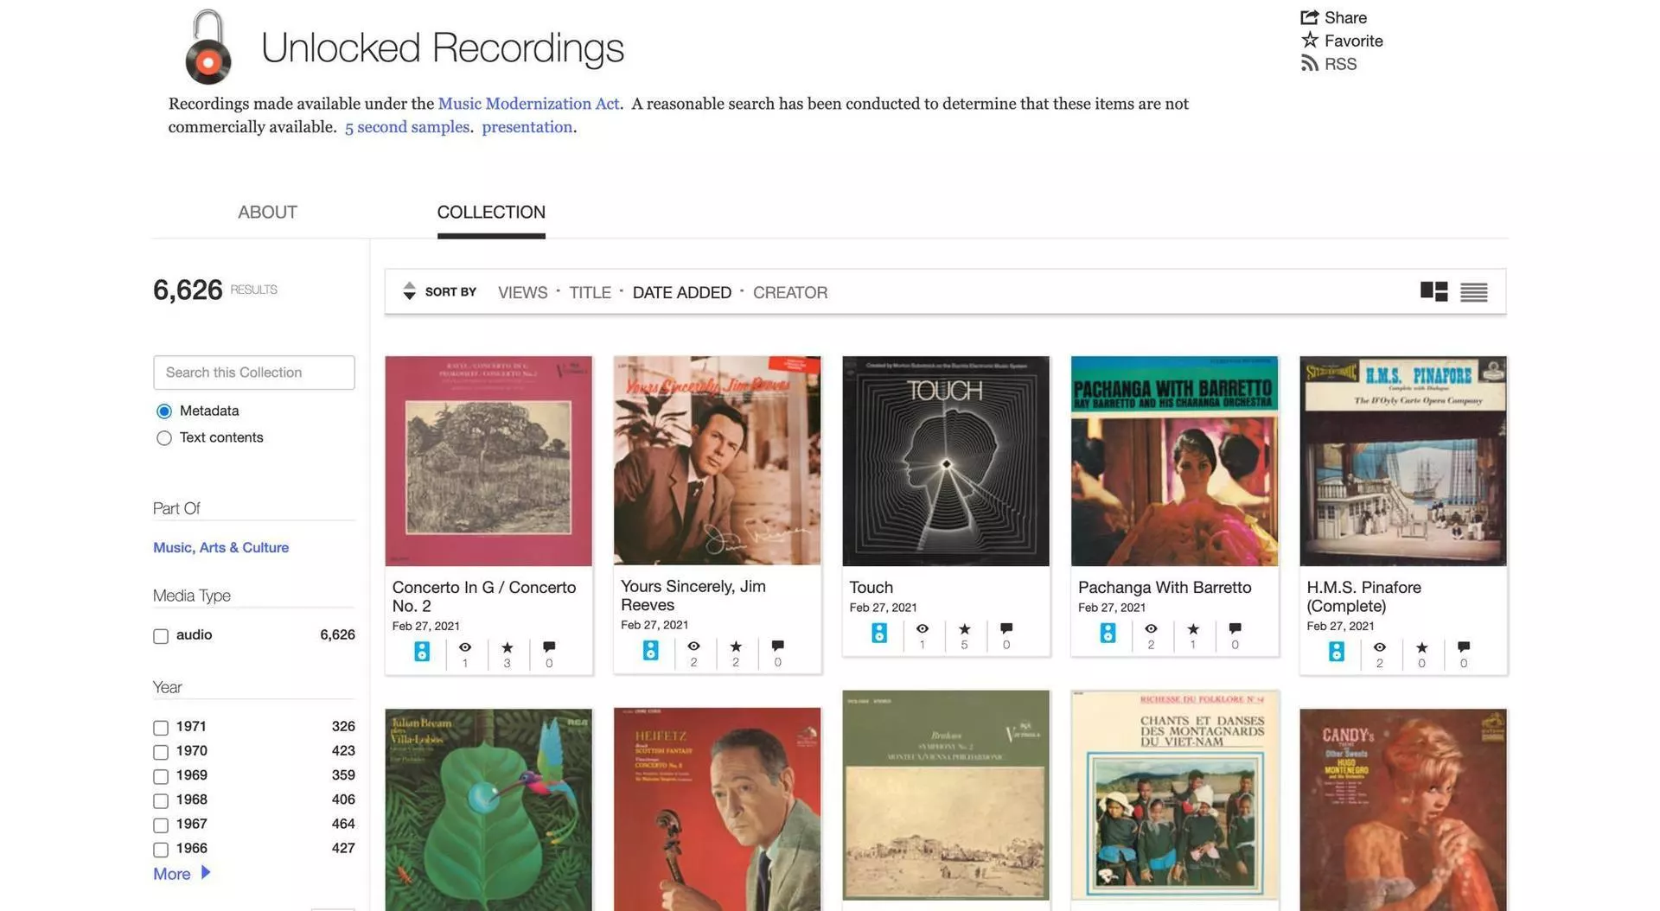Image resolution: width=1660 pixels, height=911 pixels.
Task: Click the Favorite star icon
Action: (1310, 40)
